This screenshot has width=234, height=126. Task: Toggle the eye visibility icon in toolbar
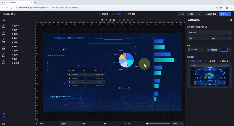(132, 20)
